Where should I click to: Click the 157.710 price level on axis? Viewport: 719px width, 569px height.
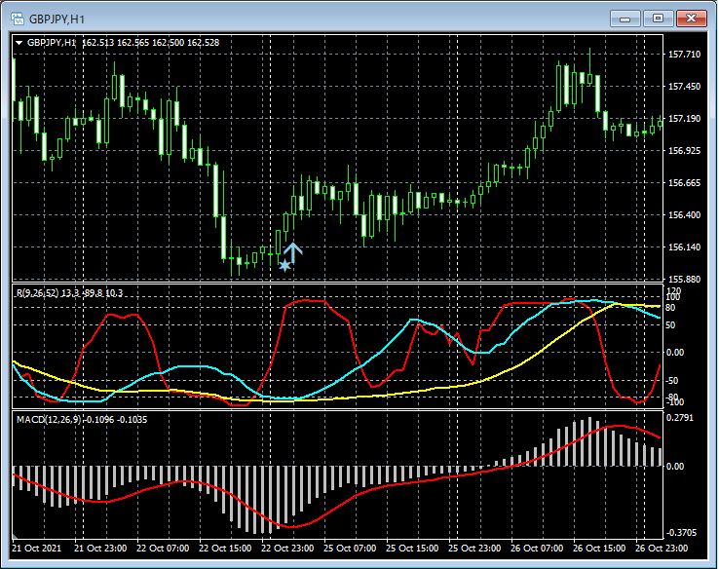pos(685,55)
